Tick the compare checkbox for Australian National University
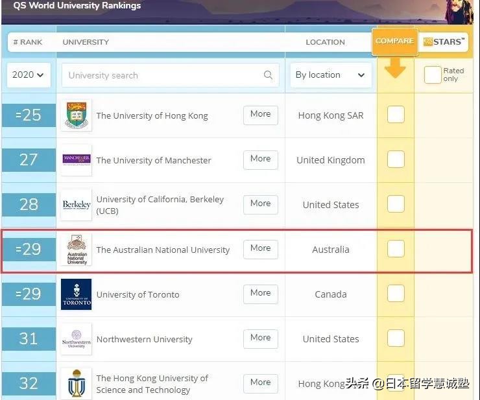Screen dimensions: 480x400 coord(396,248)
